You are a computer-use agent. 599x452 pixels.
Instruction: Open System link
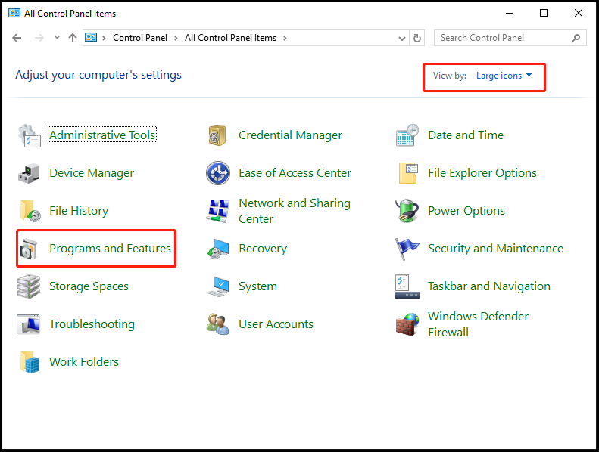click(x=258, y=286)
